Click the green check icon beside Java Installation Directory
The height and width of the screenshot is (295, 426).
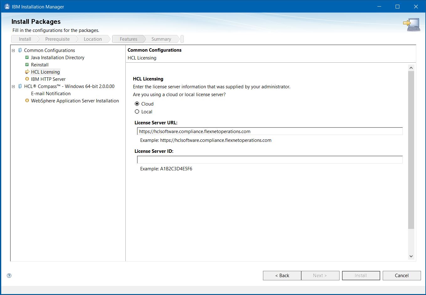point(27,57)
